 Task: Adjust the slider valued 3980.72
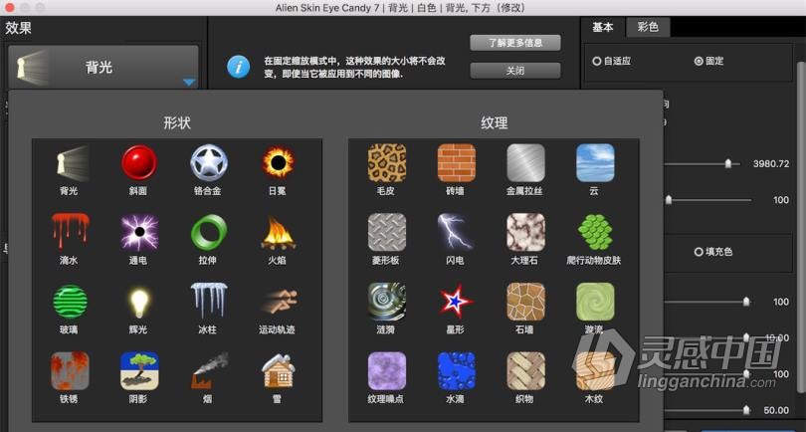(x=727, y=163)
